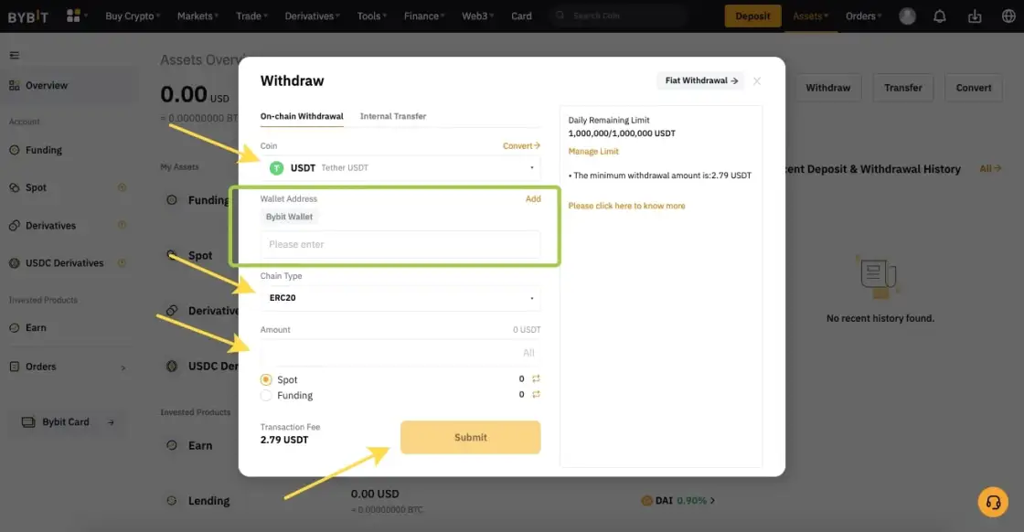Click the DAI coin icon

pos(646,501)
